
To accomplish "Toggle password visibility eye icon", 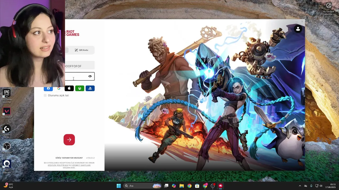I will 90,76.
